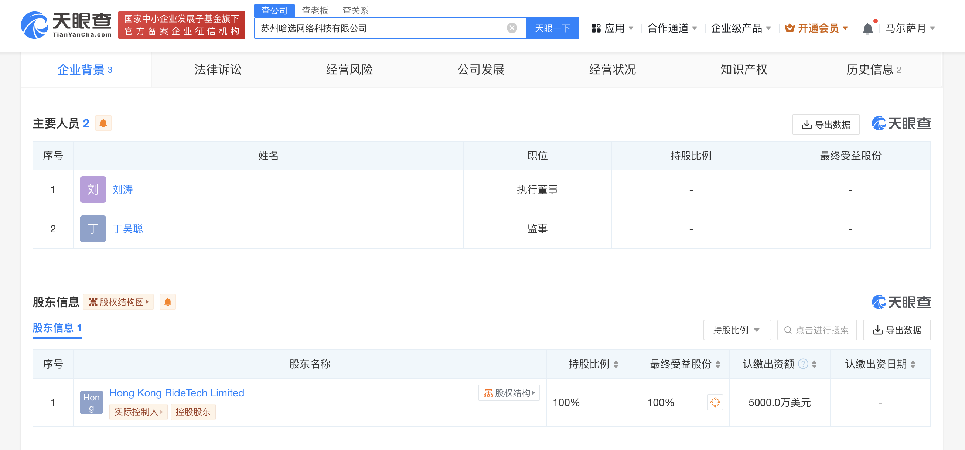Switch to the 查老板 search tab

315,10
